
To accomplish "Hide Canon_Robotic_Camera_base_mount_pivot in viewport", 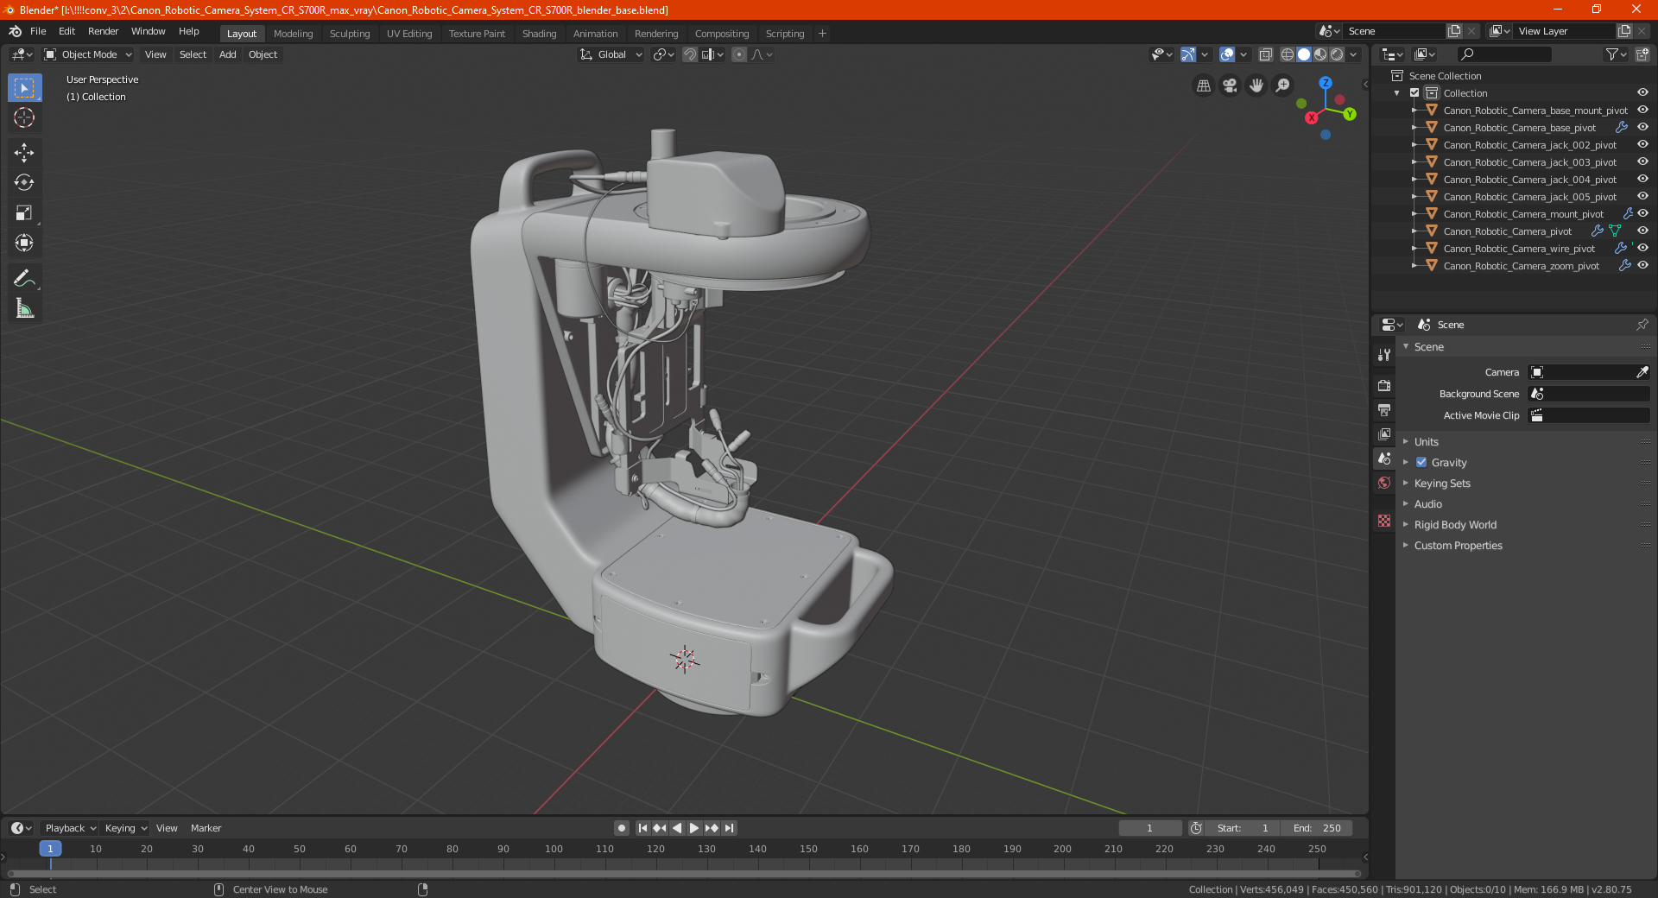I will (1642, 111).
